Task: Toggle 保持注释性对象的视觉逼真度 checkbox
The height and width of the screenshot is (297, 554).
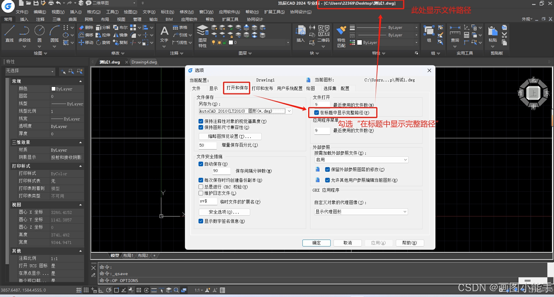Action: (201, 121)
